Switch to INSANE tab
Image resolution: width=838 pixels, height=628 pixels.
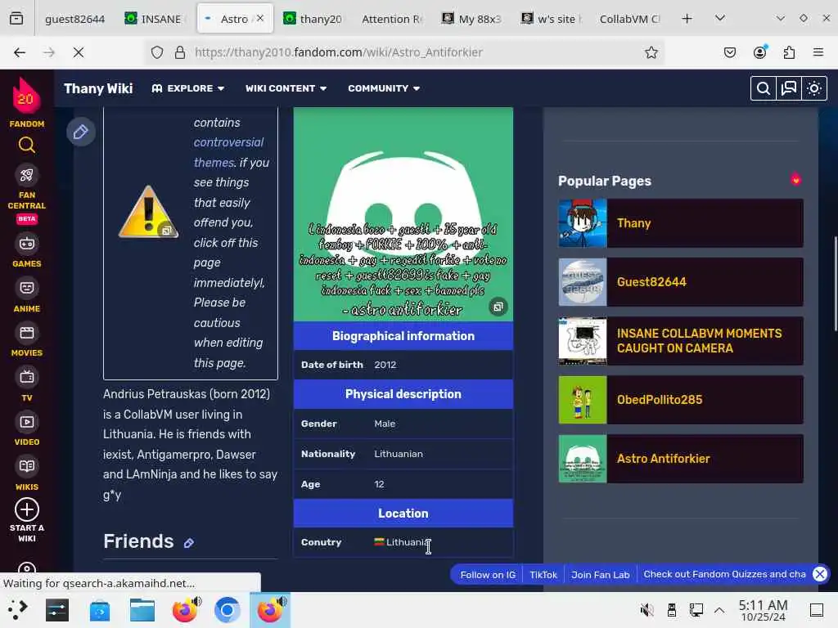click(156, 19)
